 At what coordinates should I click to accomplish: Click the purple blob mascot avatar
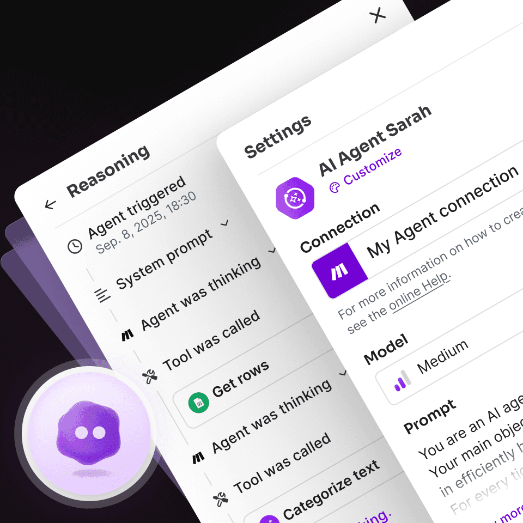coord(88,433)
